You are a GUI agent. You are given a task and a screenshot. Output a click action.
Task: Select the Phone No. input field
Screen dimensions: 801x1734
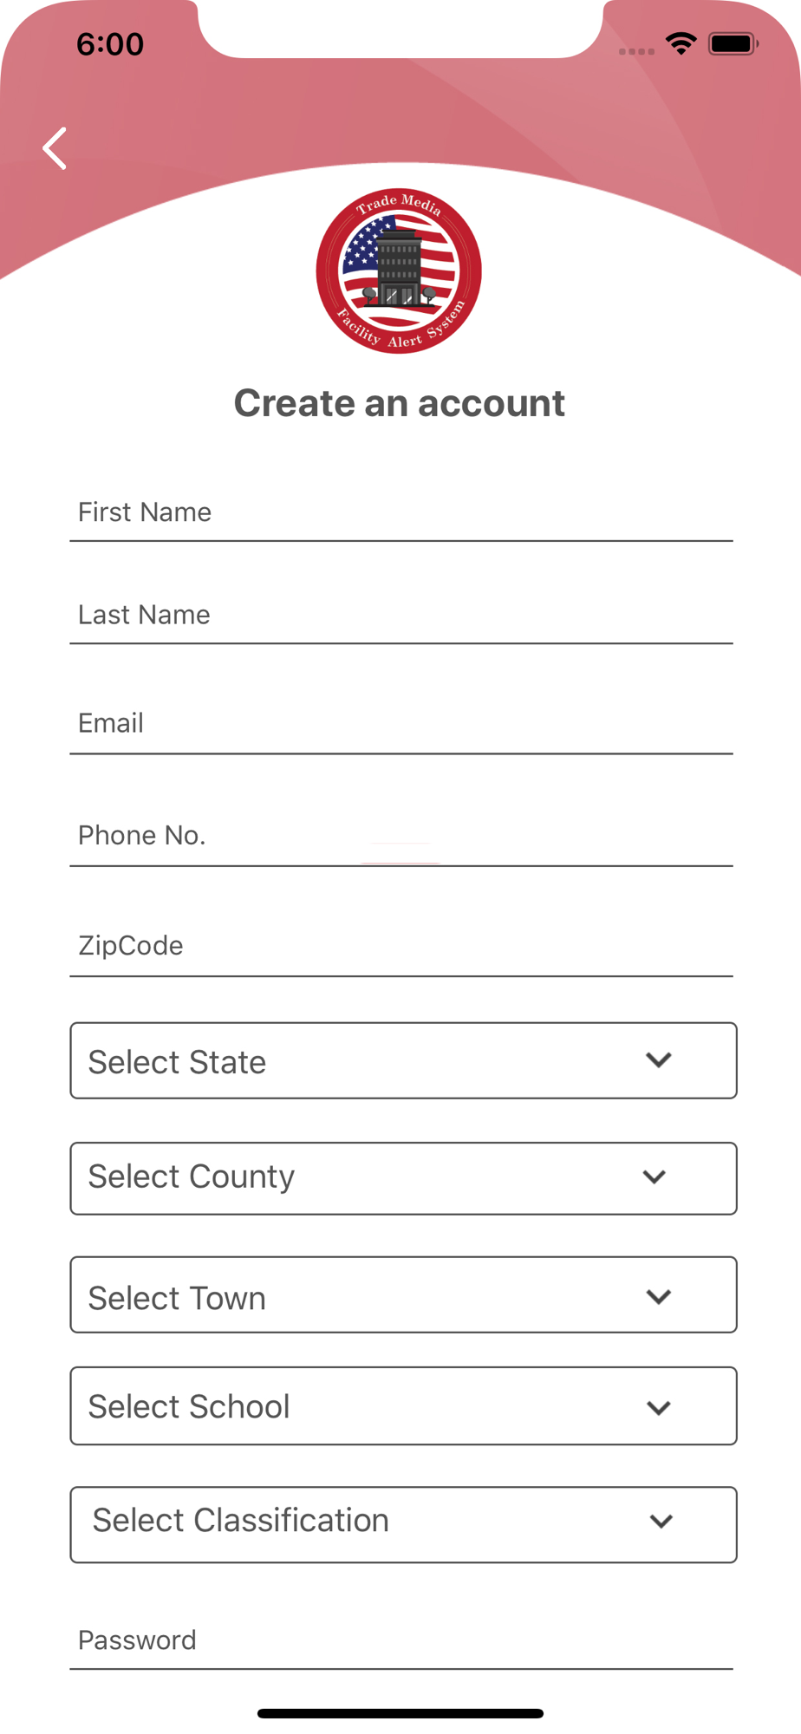(401, 837)
